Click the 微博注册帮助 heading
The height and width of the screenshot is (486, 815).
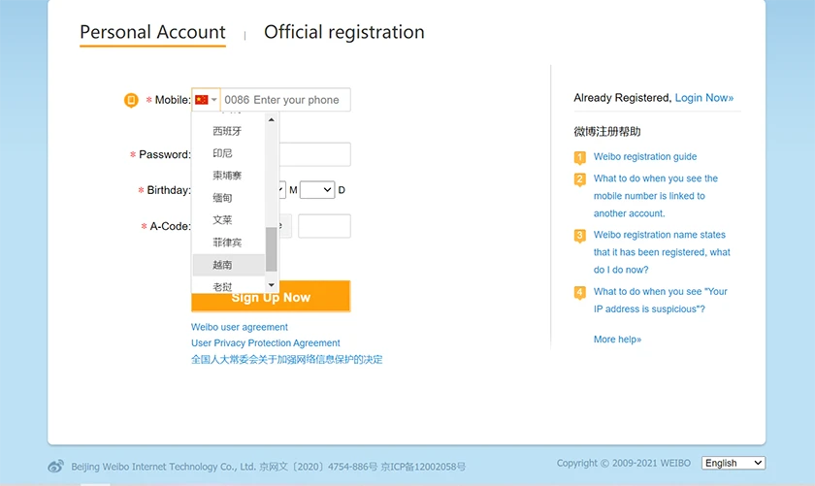point(607,132)
